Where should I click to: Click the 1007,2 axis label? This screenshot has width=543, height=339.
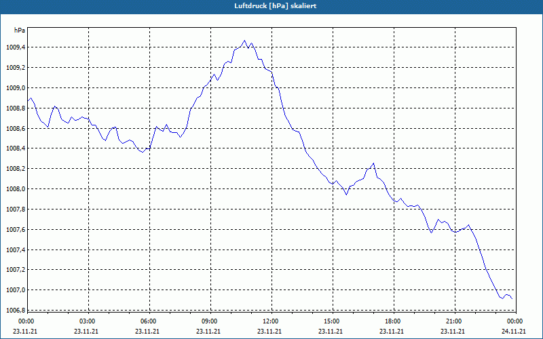coord(16,270)
